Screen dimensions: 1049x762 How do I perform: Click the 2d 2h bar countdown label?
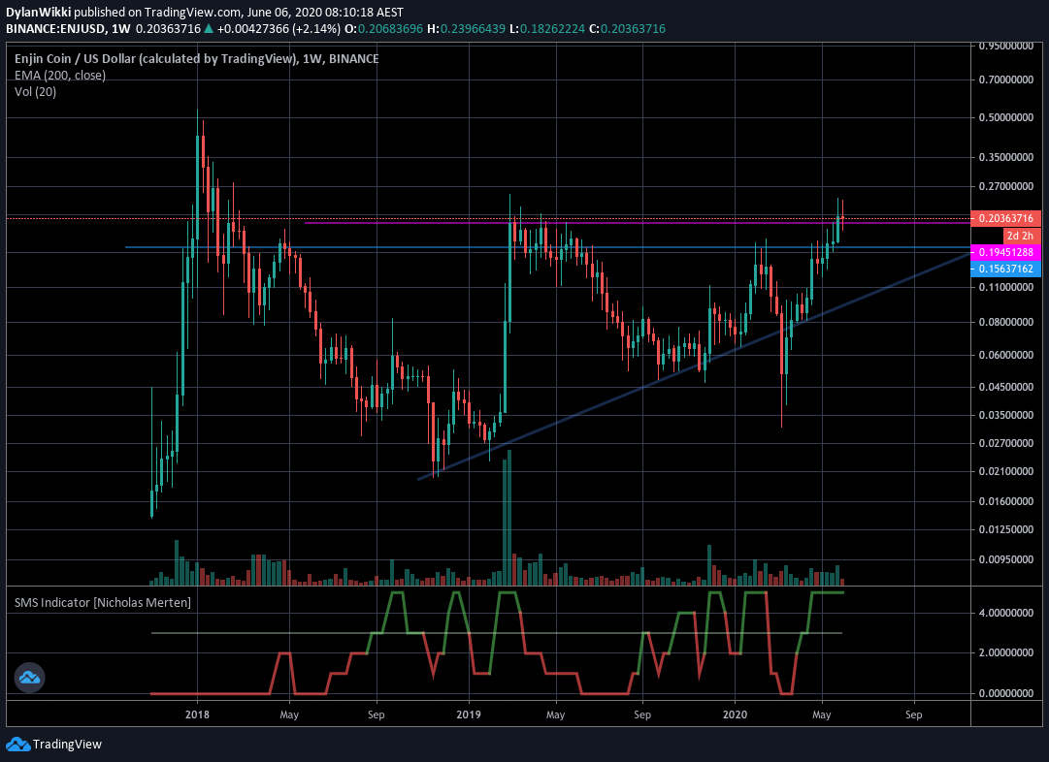[x=1022, y=236]
